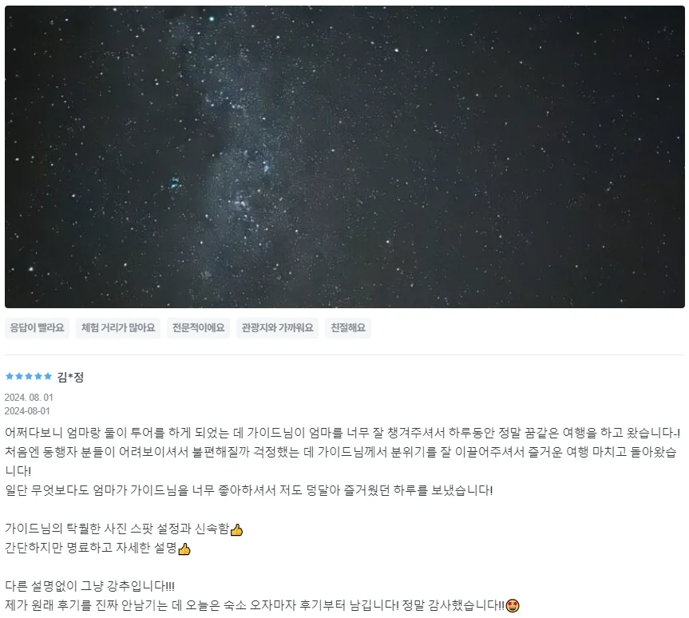Click the middle star of the rating

click(29, 376)
